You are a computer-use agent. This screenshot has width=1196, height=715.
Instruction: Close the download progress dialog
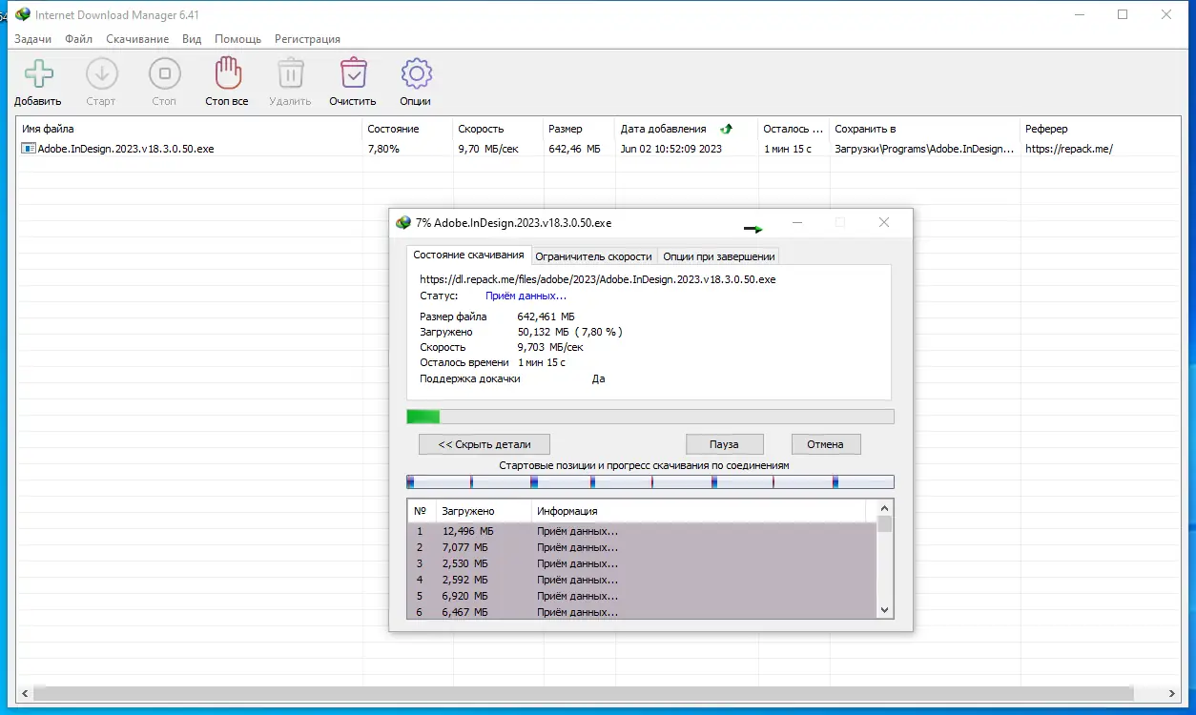[884, 222]
